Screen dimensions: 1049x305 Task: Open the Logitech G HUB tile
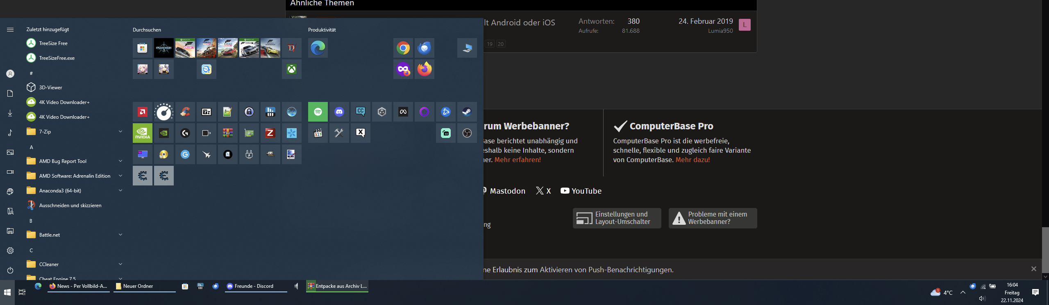click(x=185, y=133)
